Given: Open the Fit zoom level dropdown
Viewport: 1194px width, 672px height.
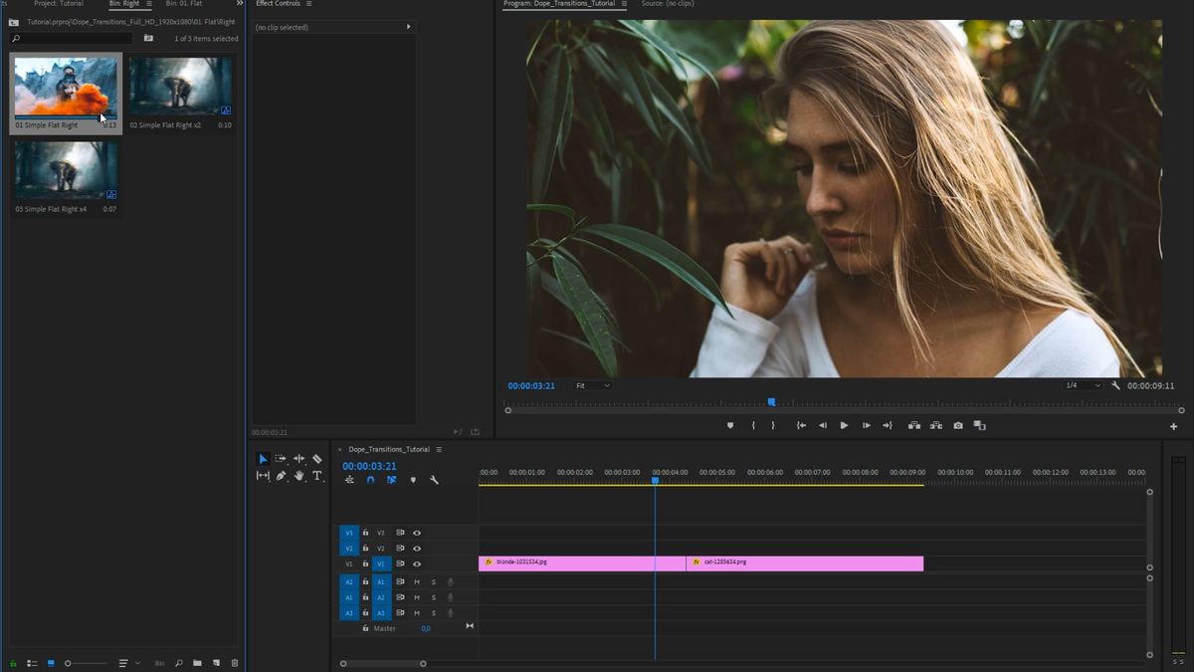Looking at the screenshot, I should (592, 385).
